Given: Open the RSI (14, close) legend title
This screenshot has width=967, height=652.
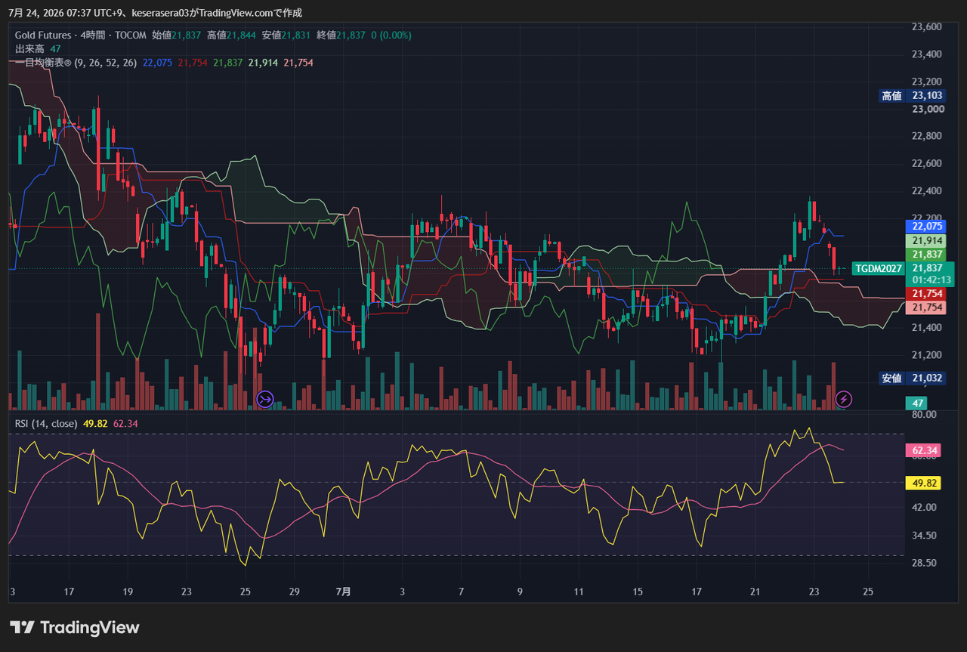Looking at the screenshot, I should [46, 424].
